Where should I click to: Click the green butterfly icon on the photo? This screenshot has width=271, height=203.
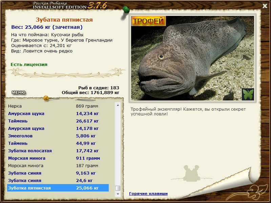coord(248,94)
